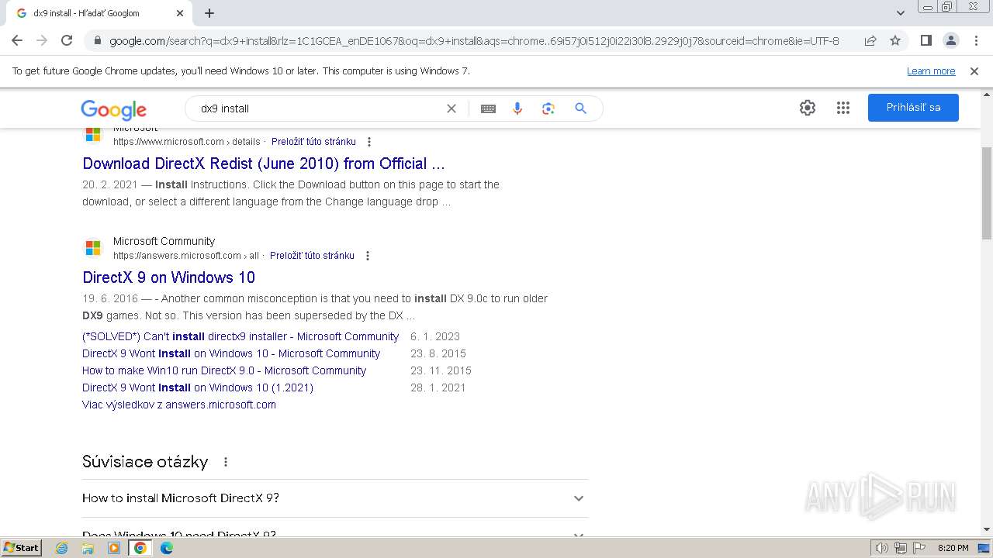
Task: Open the clock showing 8:20 PM
Action: click(x=953, y=548)
